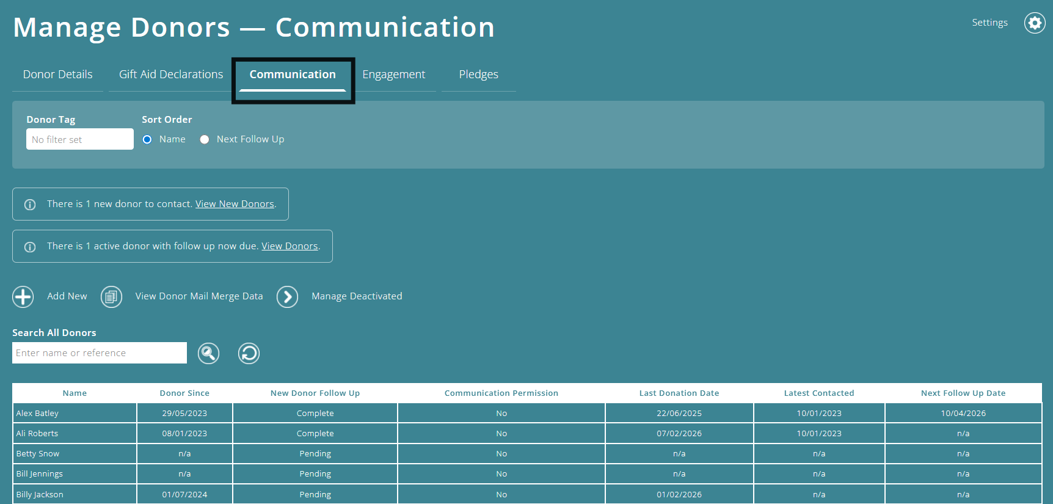Click the Add New label

coord(67,296)
